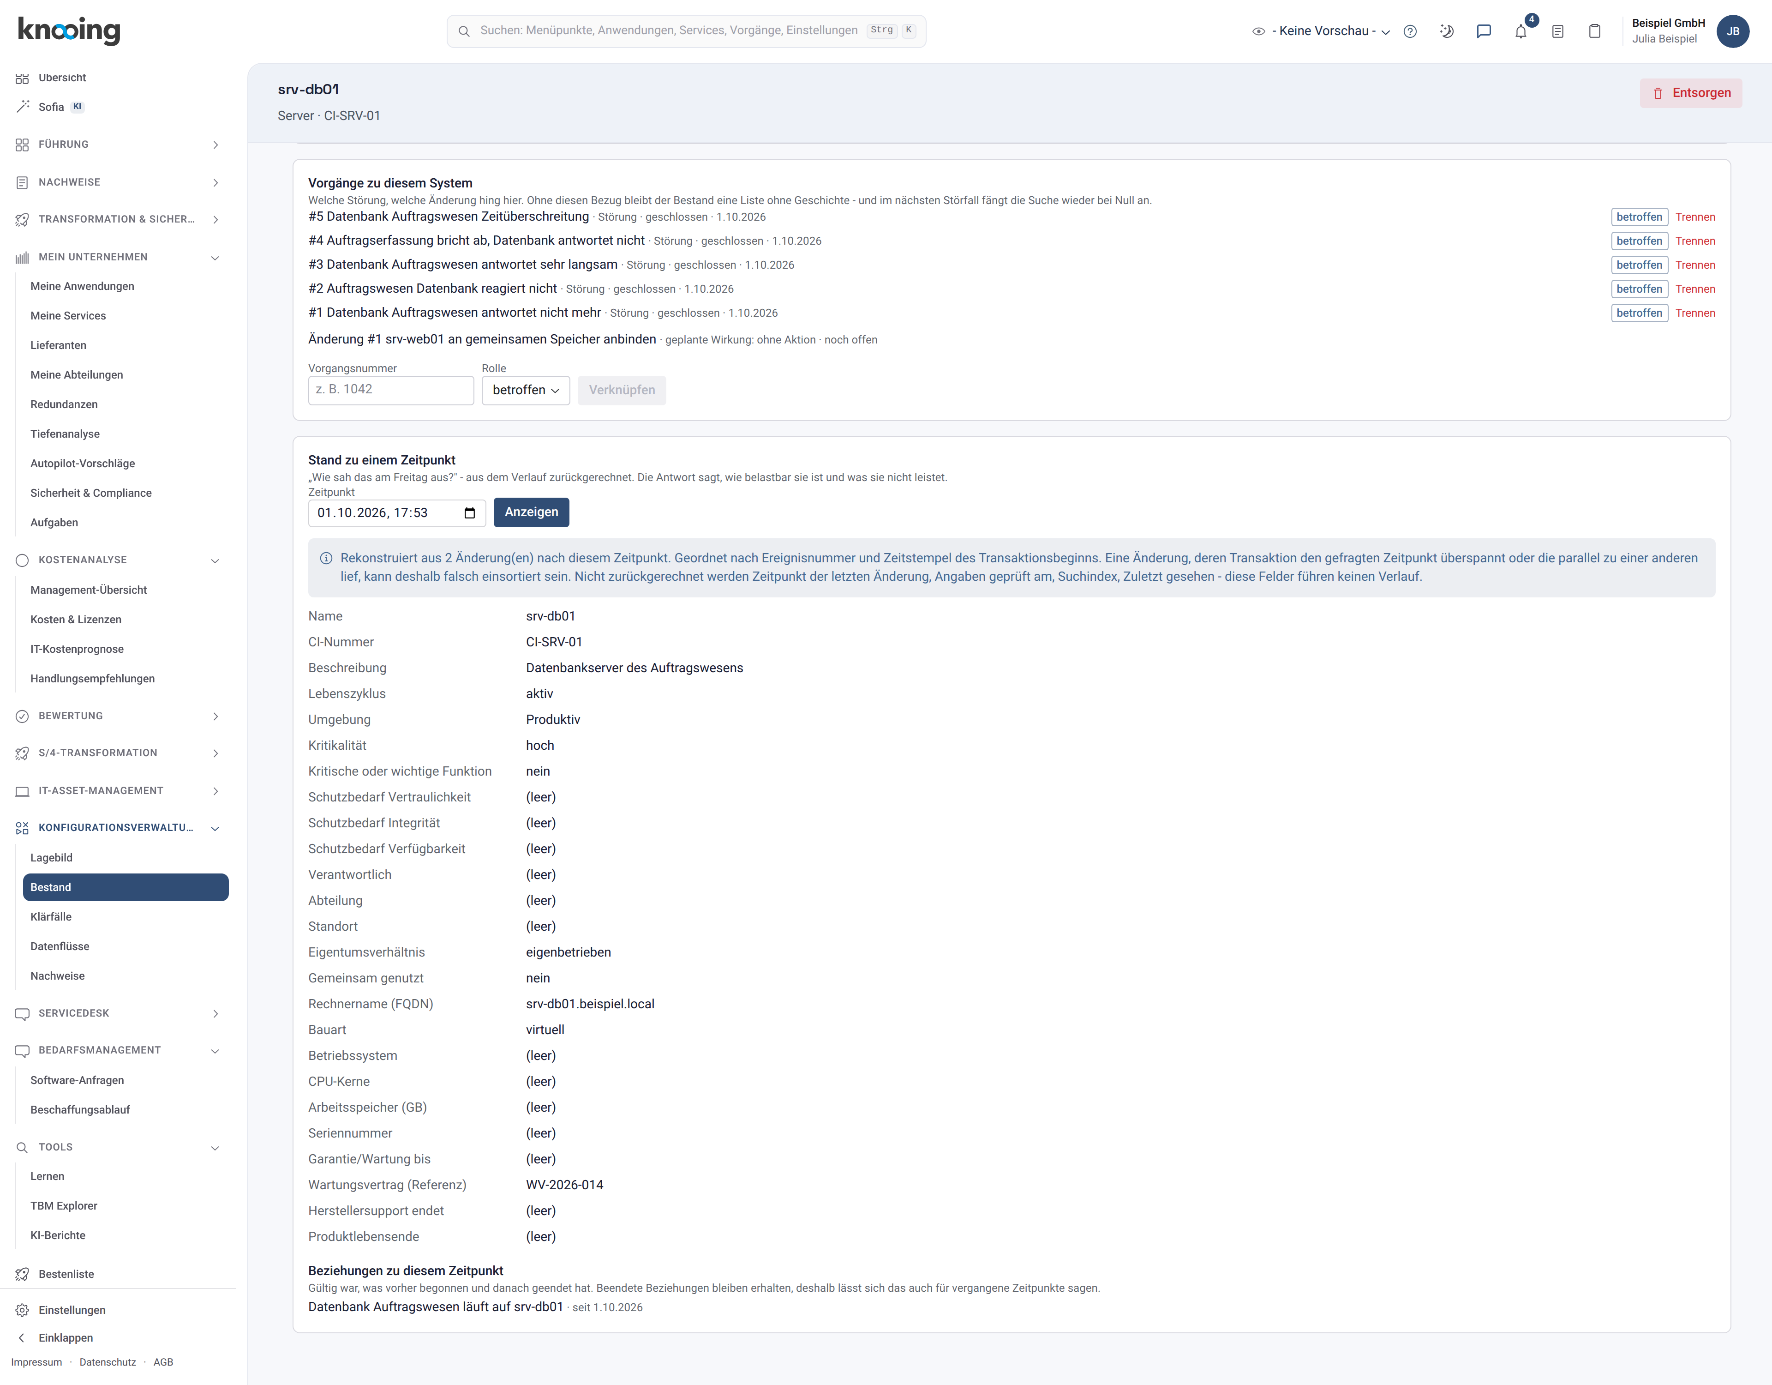
Task: Expand the NACHWEISE menu section
Action: click(x=118, y=182)
